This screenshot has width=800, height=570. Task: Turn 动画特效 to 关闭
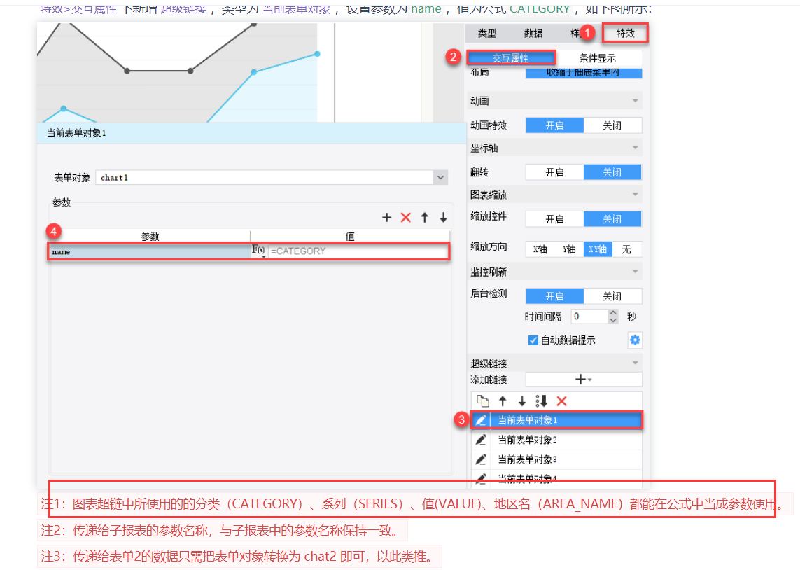pos(612,125)
